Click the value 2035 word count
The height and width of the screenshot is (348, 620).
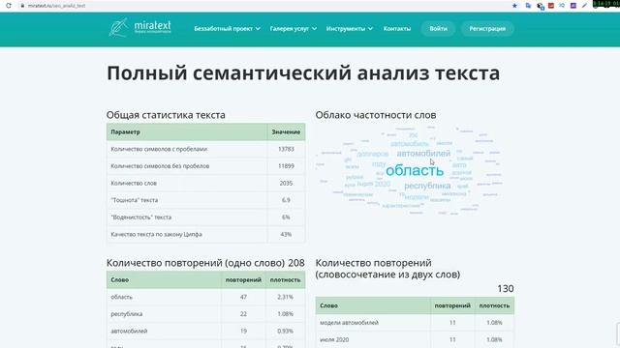point(286,183)
